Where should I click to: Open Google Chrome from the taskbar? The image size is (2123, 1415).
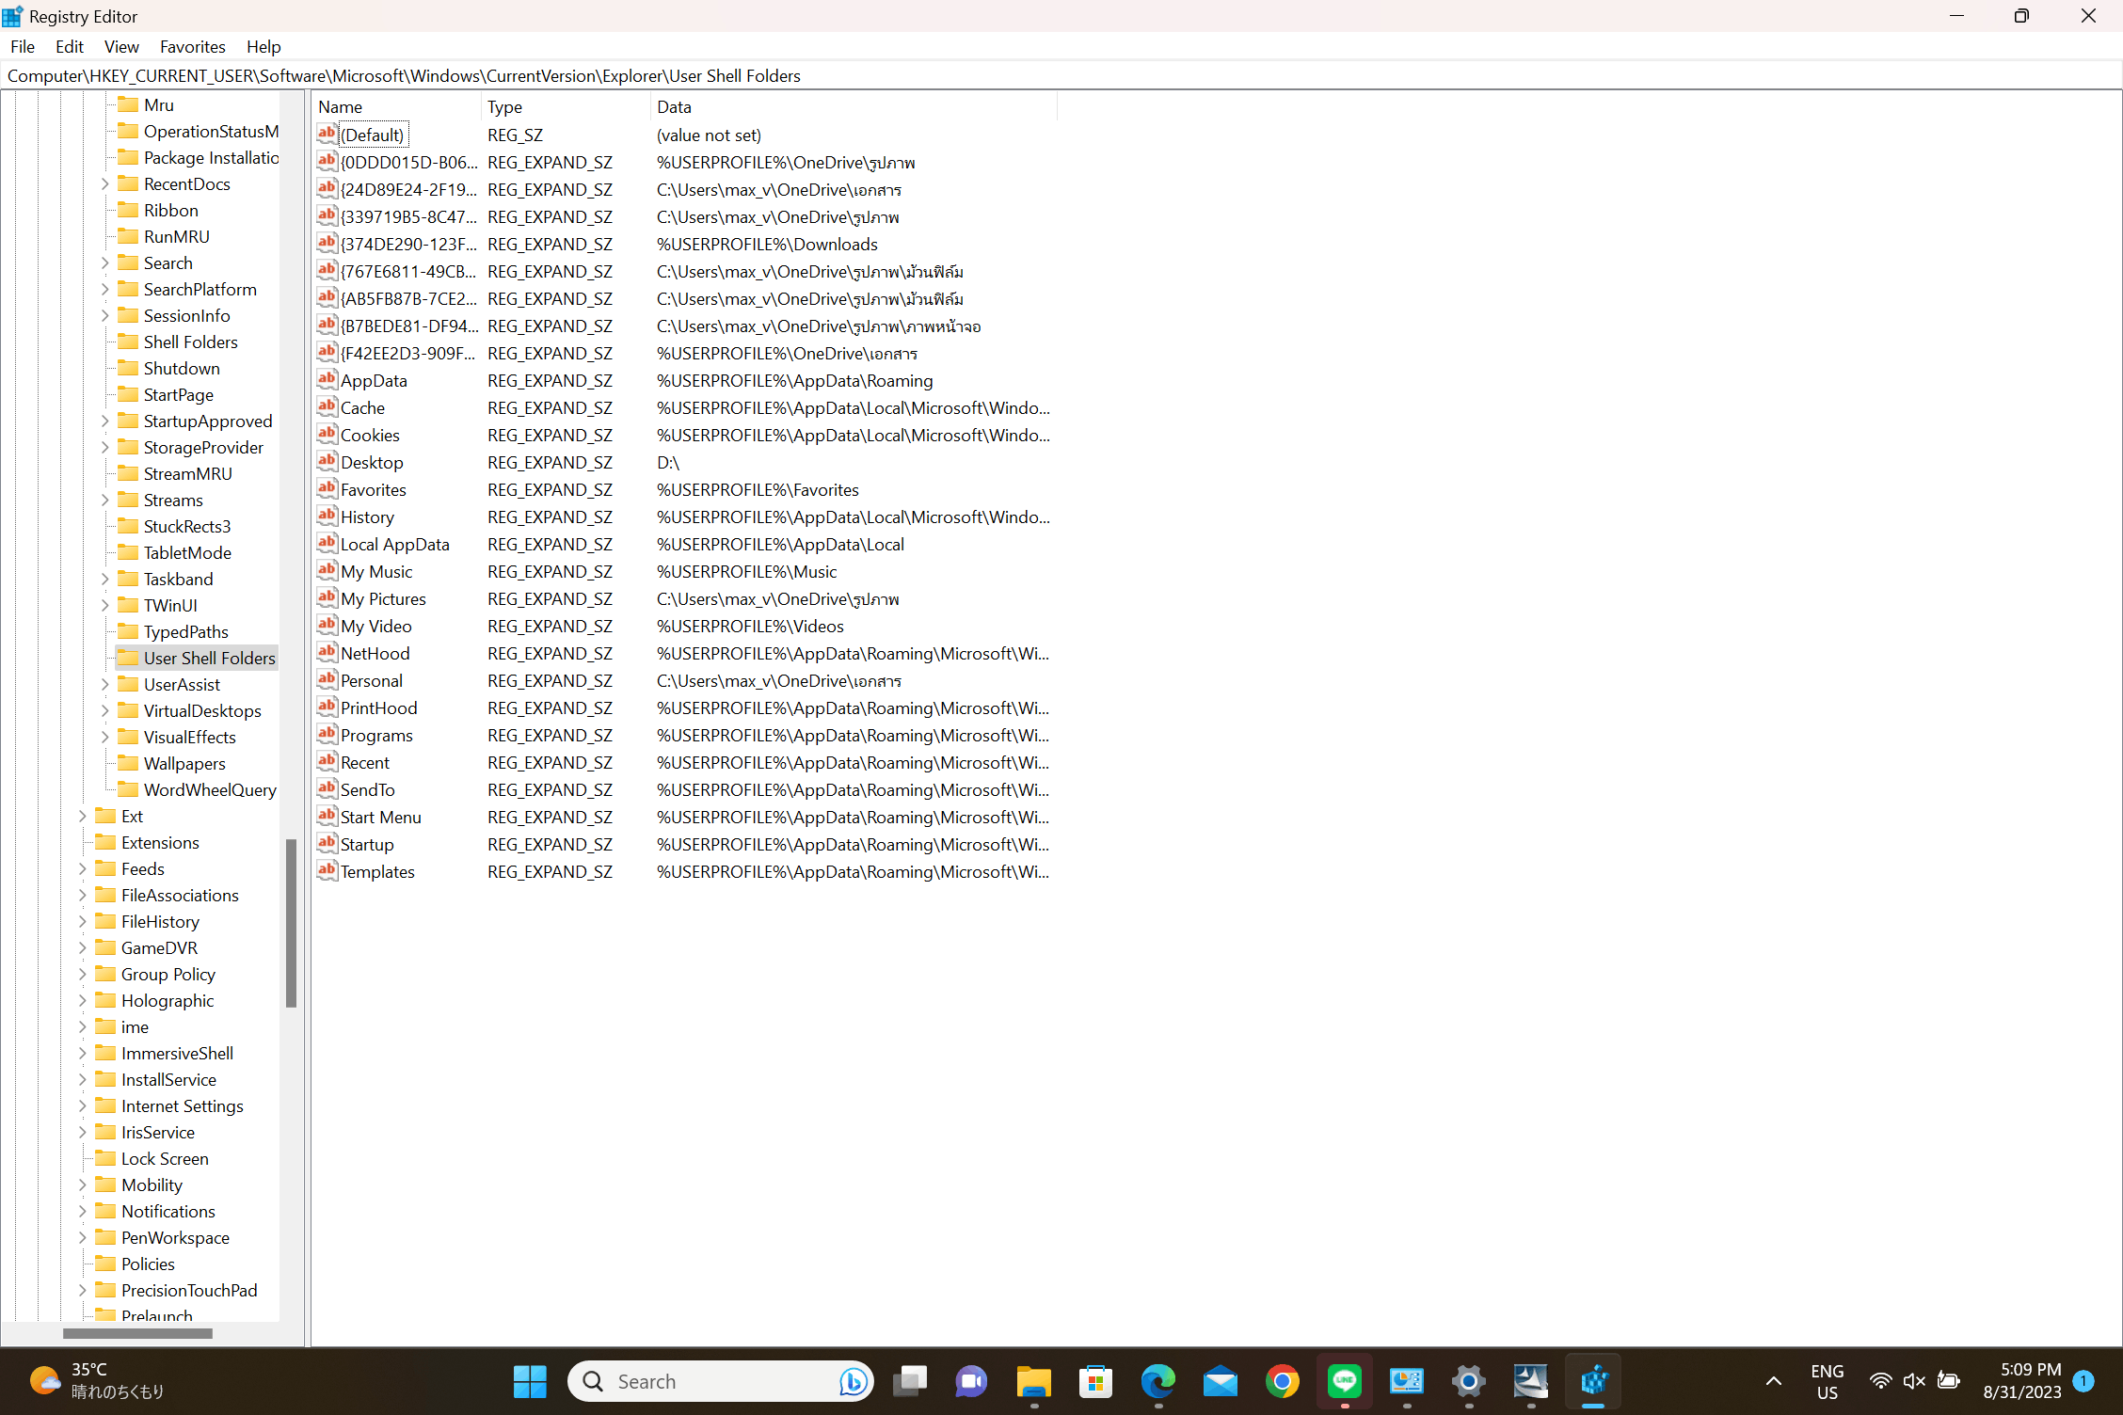1282,1381
